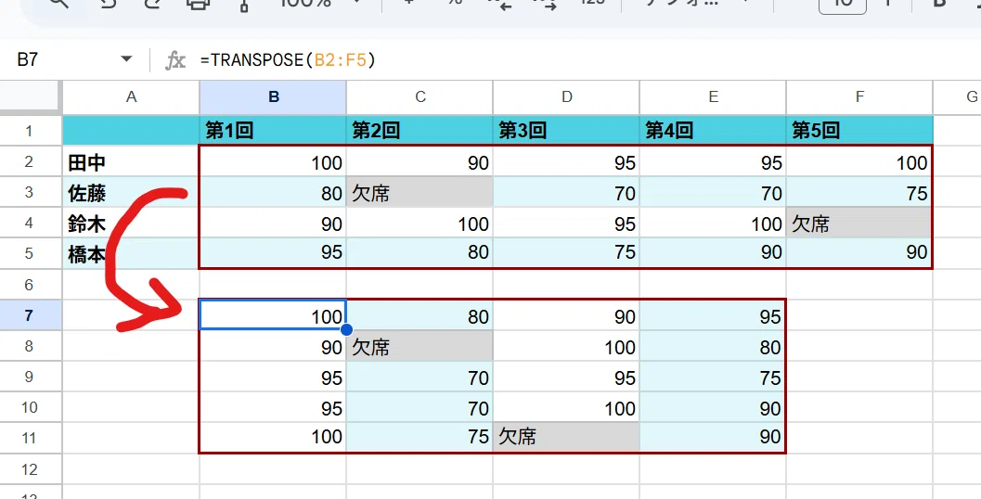Select the 鈴木 name cell
The width and height of the screenshot is (981, 499).
pyautogui.click(x=131, y=223)
